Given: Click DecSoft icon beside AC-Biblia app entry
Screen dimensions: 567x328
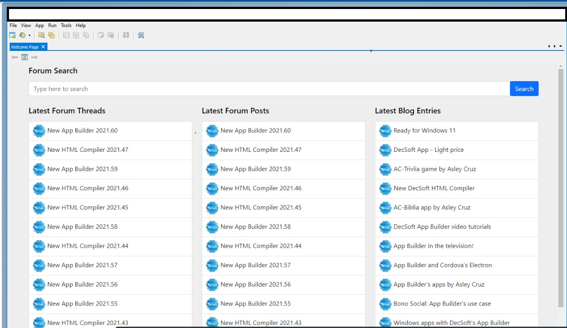Looking at the screenshot, I should [x=386, y=208].
